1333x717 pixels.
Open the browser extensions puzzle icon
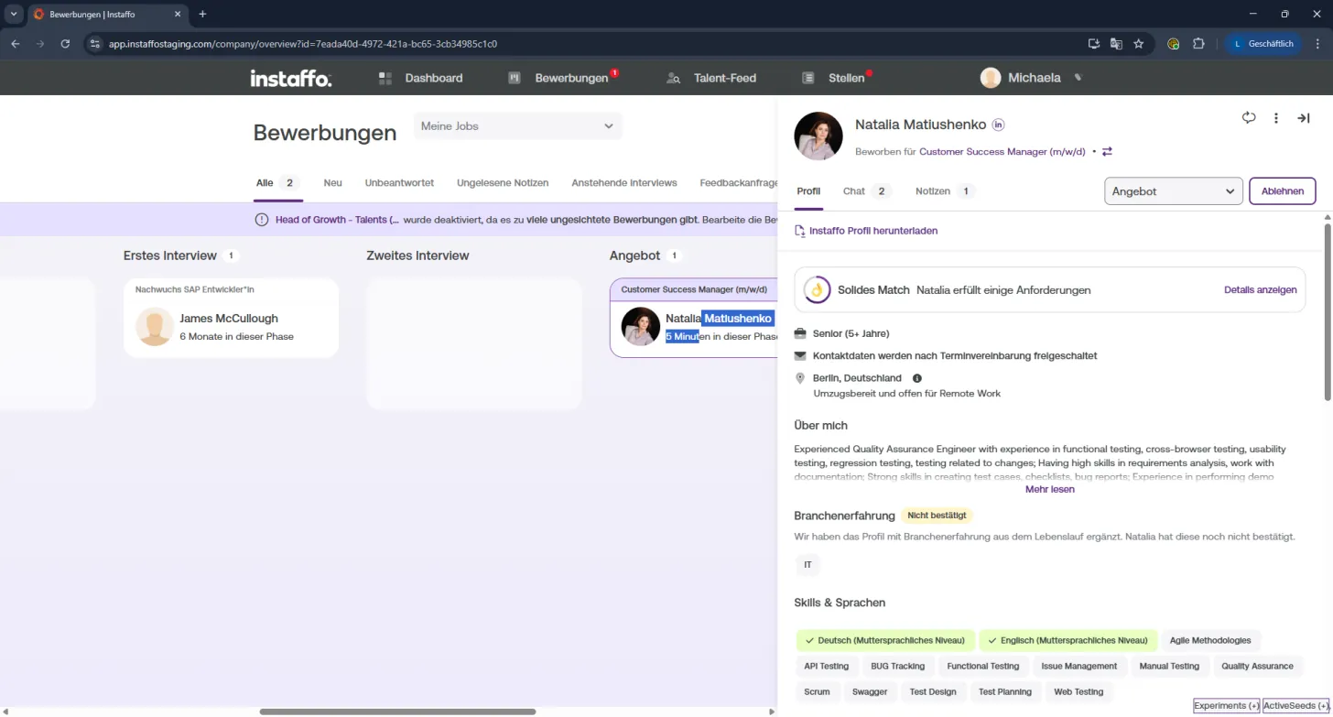(x=1198, y=43)
